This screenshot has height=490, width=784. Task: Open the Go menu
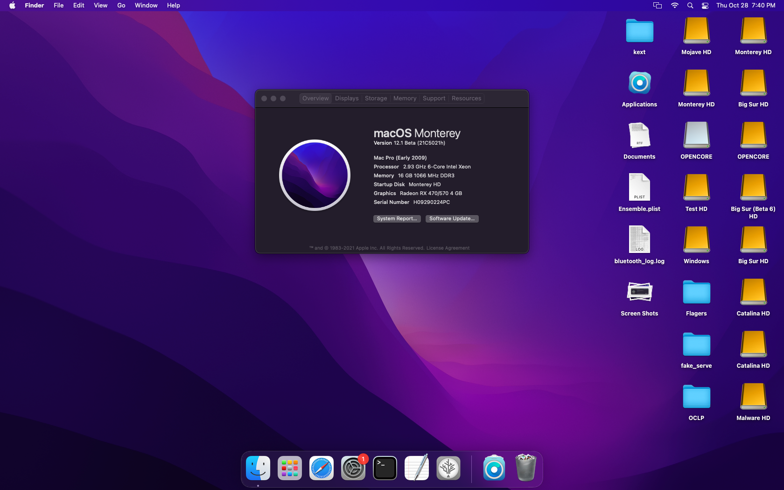(121, 6)
